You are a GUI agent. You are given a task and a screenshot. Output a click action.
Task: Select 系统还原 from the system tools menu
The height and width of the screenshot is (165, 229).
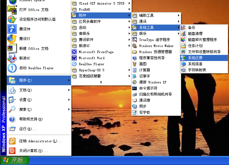(195, 58)
